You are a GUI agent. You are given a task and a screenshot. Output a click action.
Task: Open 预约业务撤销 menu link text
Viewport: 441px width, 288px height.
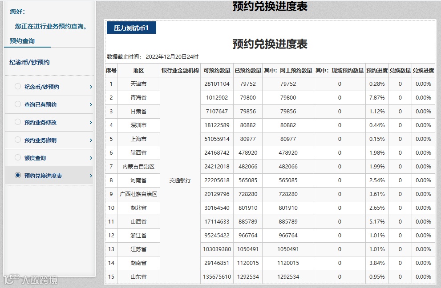(x=40, y=140)
